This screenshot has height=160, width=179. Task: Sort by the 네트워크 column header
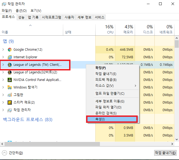point(164,30)
